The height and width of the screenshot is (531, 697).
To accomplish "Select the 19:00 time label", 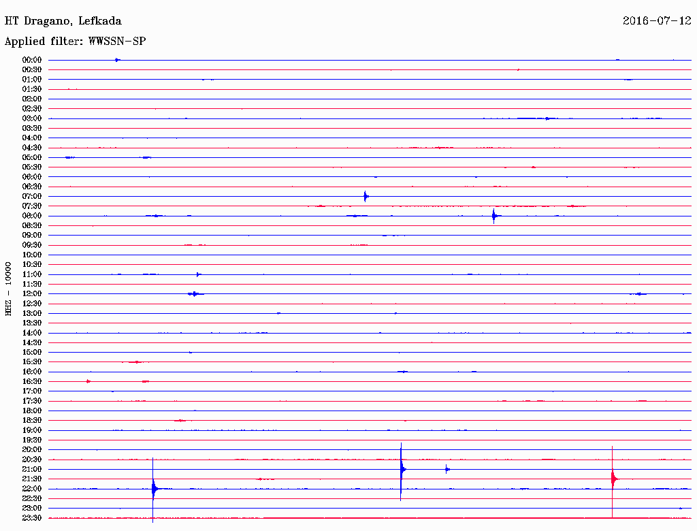I will pos(32,430).
